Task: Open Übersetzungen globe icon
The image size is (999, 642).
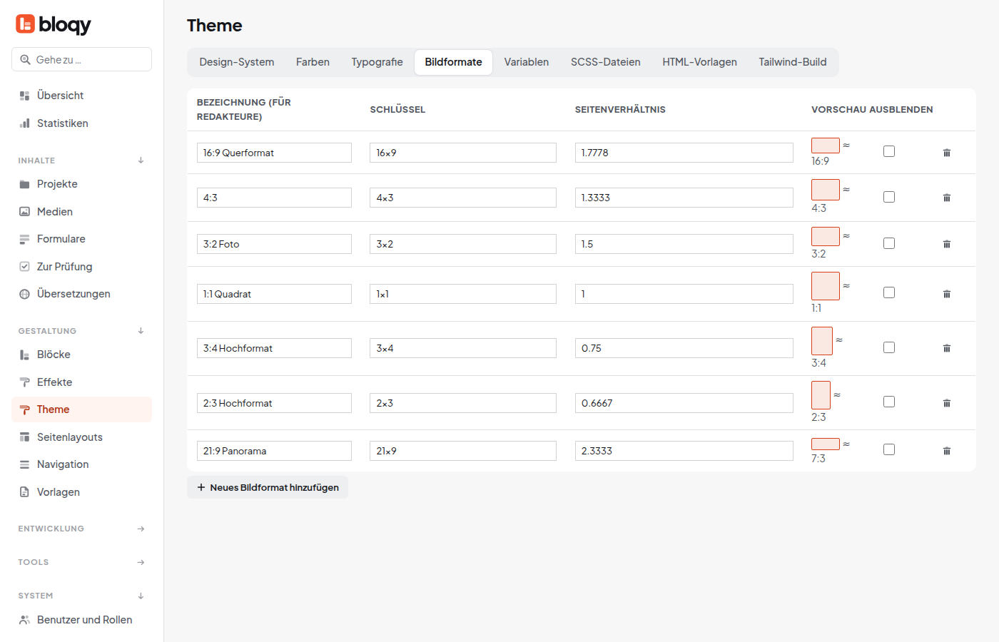Action: pos(24,294)
